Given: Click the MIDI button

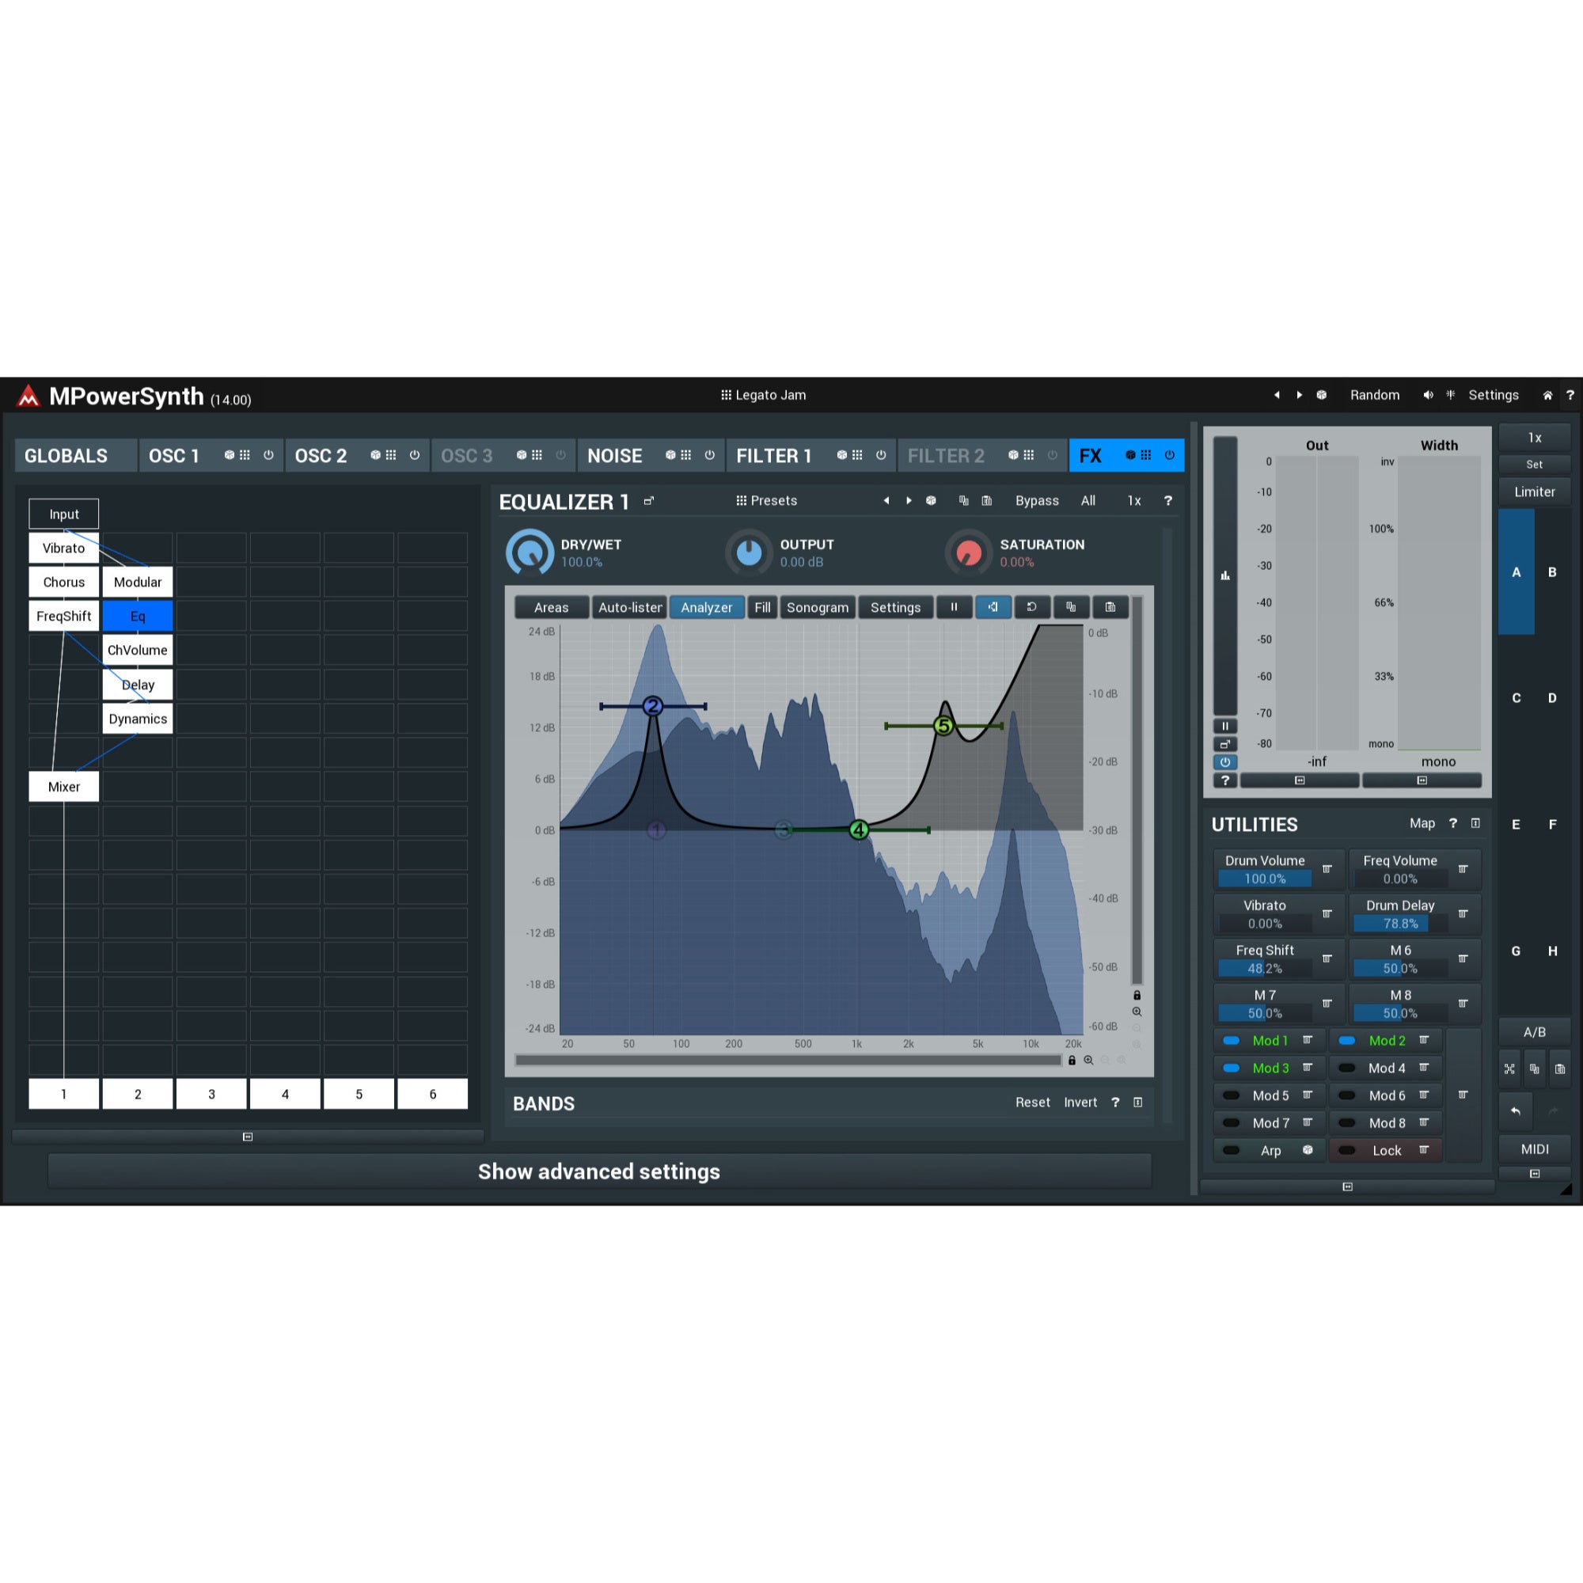Looking at the screenshot, I should [x=1535, y=1148].
